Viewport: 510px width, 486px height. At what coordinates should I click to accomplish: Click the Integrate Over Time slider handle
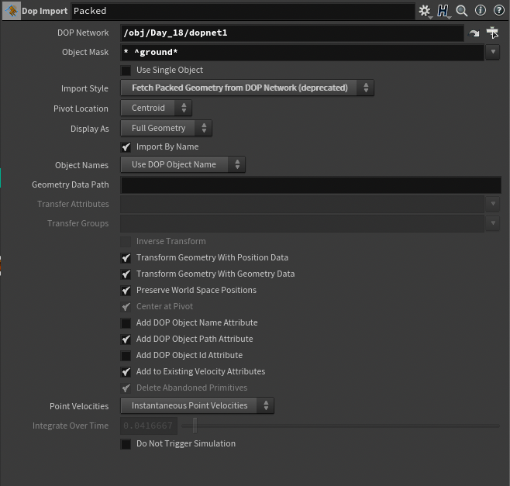coord(195,426)
